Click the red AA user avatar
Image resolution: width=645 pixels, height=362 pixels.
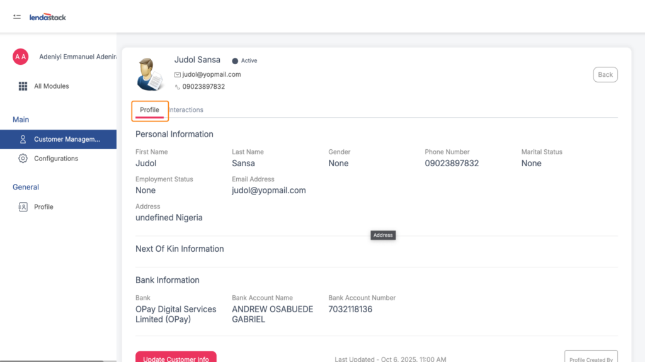coord(21,57)
